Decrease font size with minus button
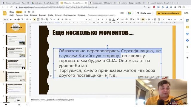191x107 pixels. pos(90,19)
